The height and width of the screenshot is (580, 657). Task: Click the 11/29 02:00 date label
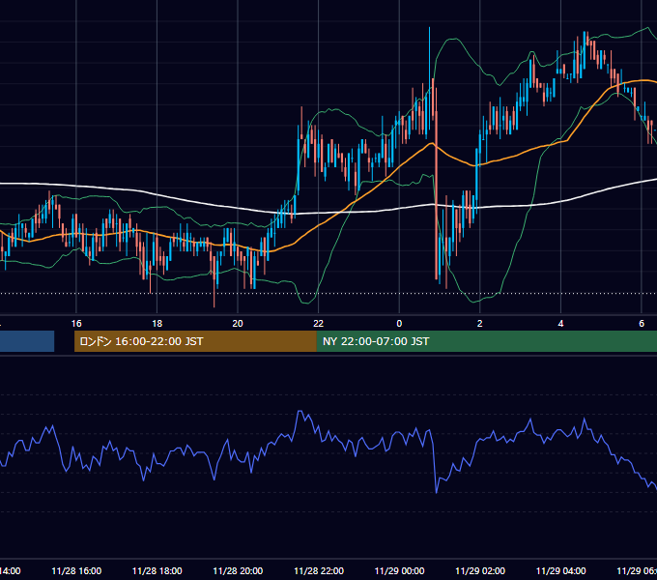tap(480, 571)
